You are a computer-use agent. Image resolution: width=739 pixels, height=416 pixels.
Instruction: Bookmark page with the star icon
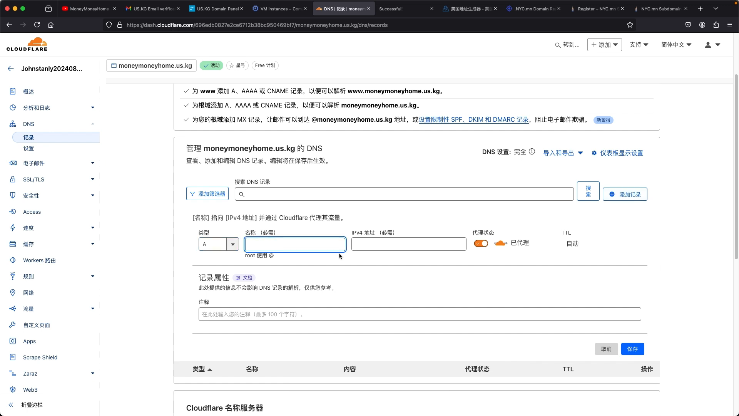coord(630,25)
